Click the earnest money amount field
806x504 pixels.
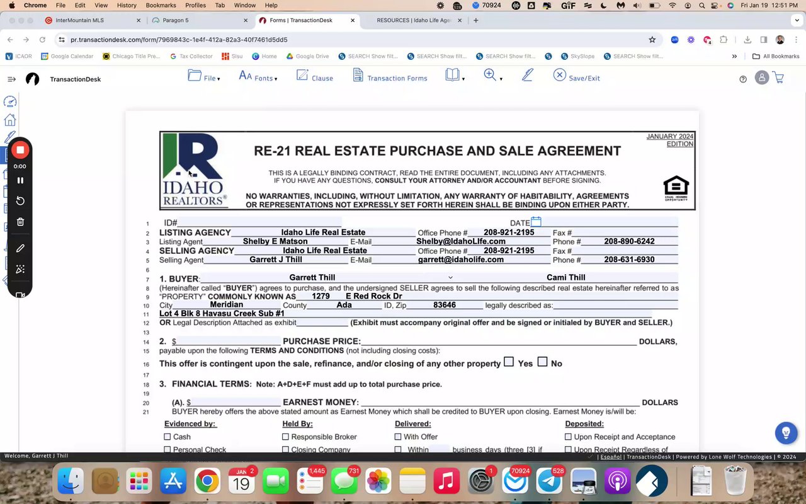[236, 402]
